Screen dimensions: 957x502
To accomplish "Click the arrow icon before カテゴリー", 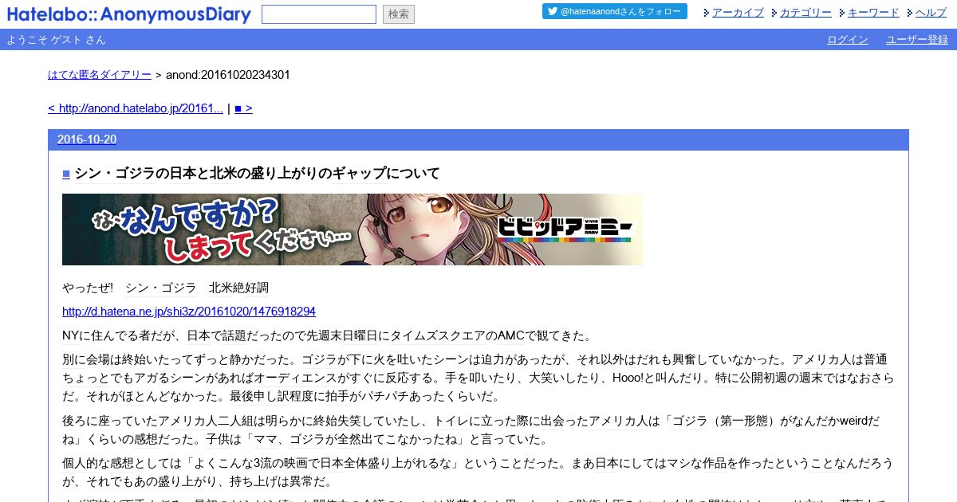I will click(x=774, y=13).
